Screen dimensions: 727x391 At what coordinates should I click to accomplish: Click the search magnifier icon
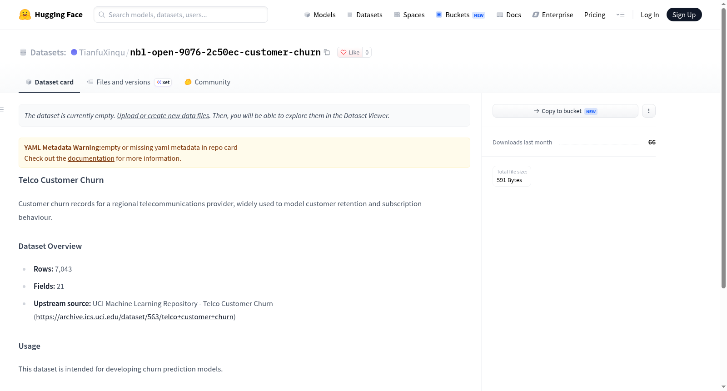tap(102, 15)
